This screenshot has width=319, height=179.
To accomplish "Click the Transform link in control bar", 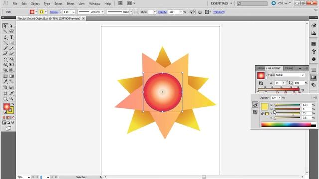I will click(x=219, y=12).
